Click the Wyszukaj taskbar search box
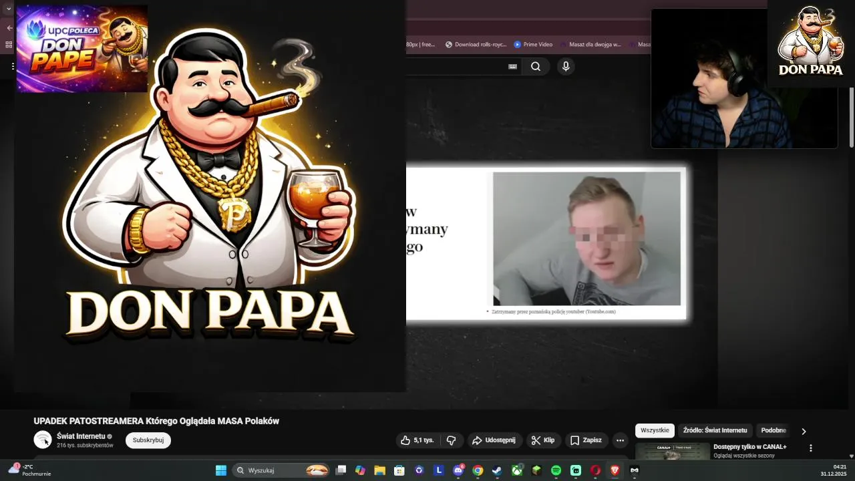 (x=281, y=470)
